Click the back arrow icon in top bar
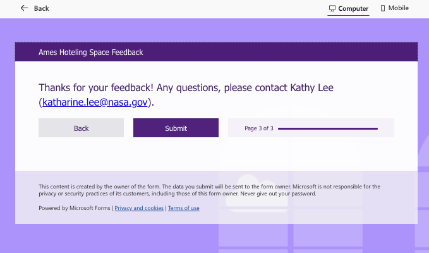Screen dimensions: 429x253 tap(24, 8)
